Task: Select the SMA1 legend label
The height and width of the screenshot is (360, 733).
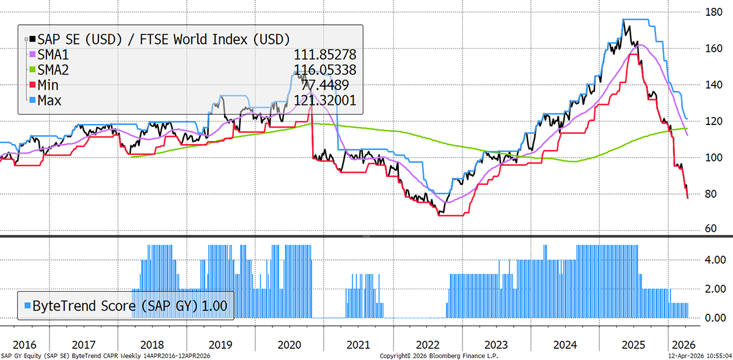Action: pyautogui.click(x=54, y=55)
